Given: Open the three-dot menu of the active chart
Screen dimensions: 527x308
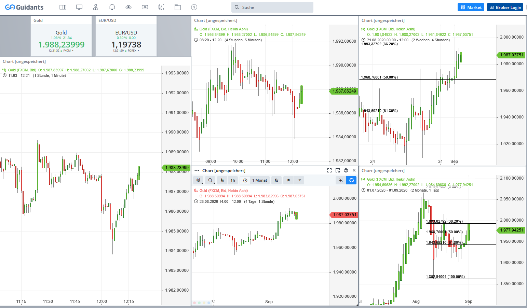Looking at the screenshot, I should pos(197,170).
